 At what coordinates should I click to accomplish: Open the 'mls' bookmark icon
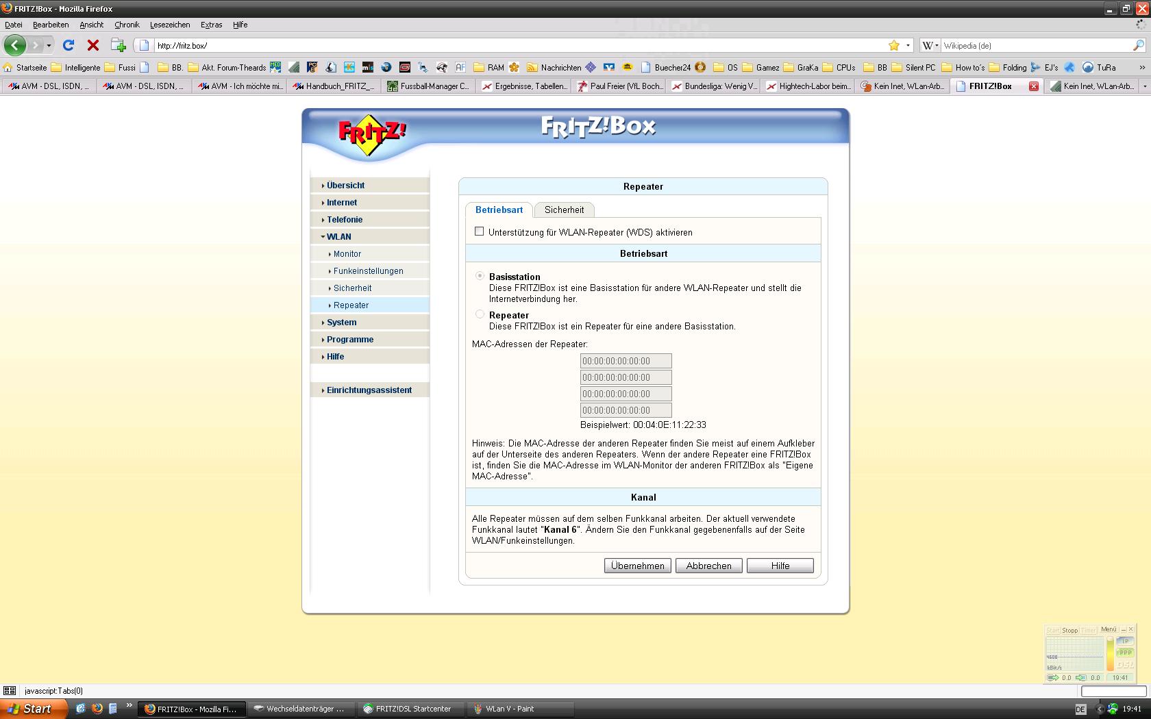(368, 67)
